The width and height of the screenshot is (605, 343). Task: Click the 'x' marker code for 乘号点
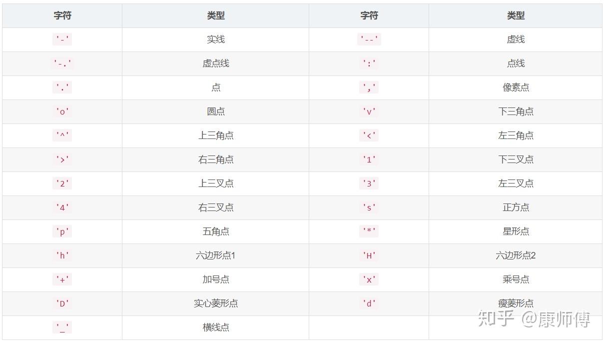(369, 279)
